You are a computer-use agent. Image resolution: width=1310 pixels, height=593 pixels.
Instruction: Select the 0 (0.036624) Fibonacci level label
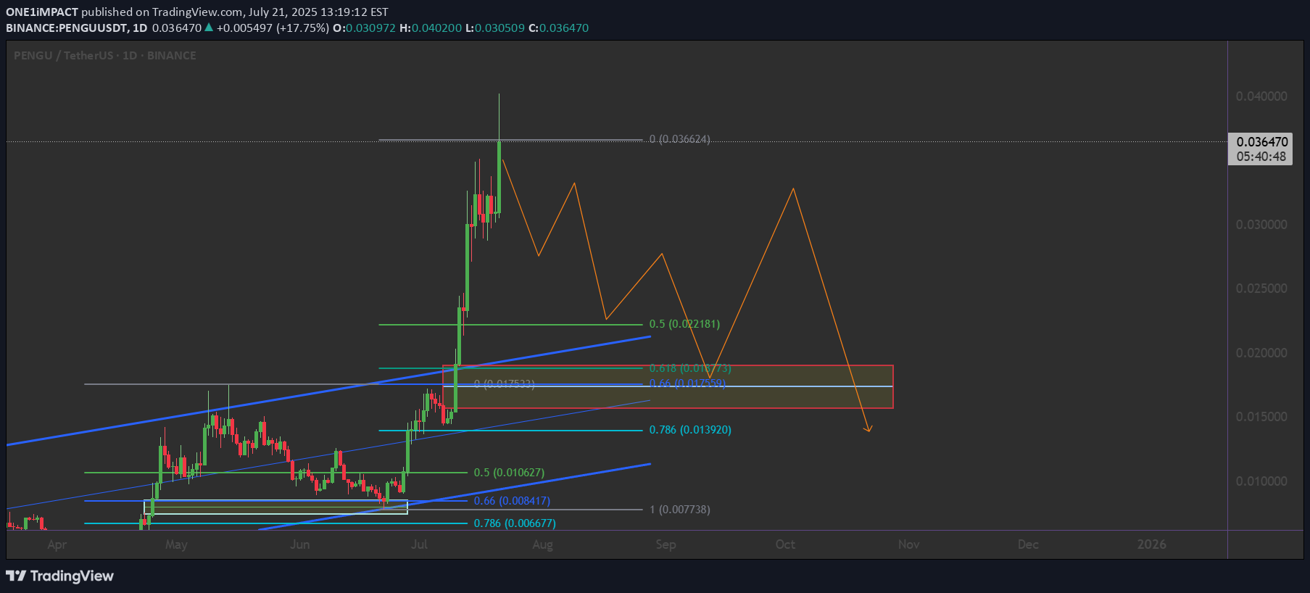click(x=679, y=139)
